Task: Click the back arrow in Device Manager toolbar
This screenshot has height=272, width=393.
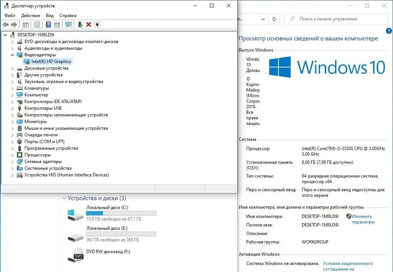Action: (x=6, y=24)
